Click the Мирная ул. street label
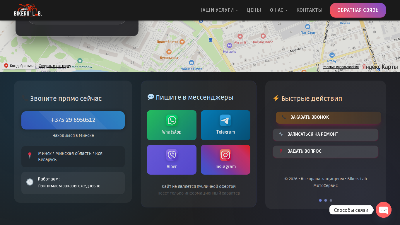 pos(298,49)
